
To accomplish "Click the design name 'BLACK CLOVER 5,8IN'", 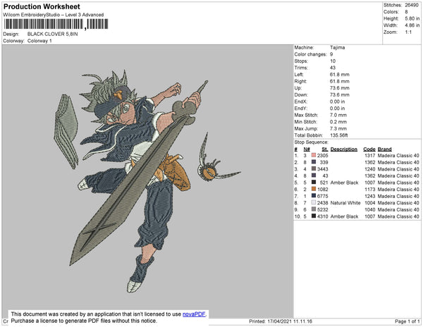I will click(x=53, y=34).
